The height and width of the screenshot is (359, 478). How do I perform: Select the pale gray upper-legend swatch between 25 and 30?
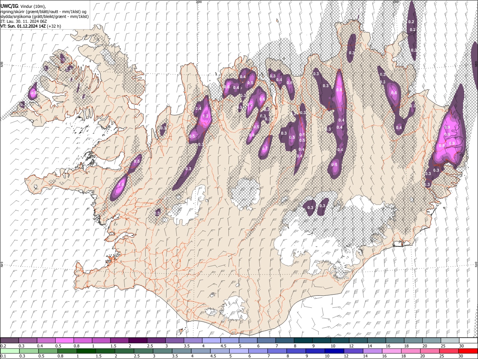(450, 340)
